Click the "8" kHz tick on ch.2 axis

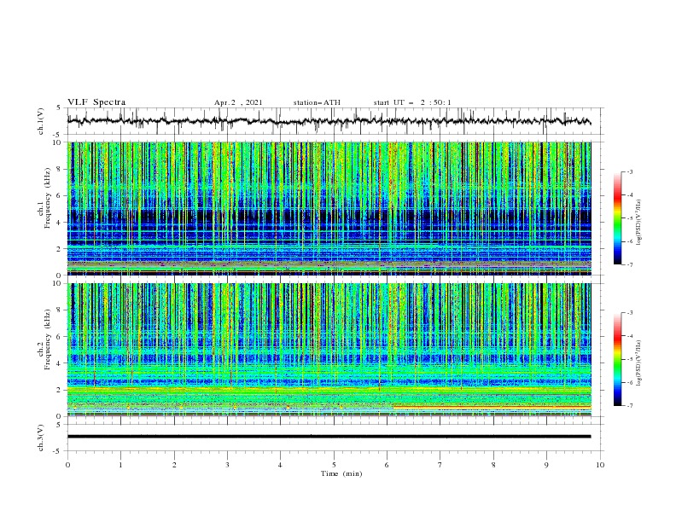tap(60, 310)
